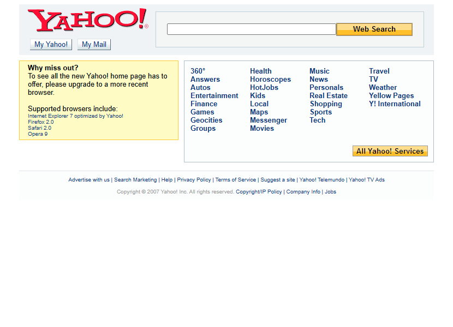
Task: Visit the Travel link
Action: pos(379,71)
